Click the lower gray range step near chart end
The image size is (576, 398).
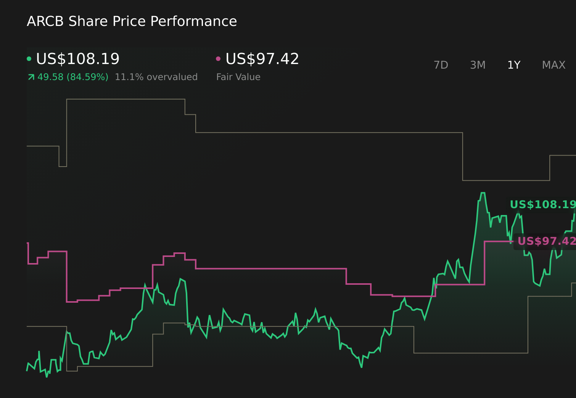click(x=549, y=296)
